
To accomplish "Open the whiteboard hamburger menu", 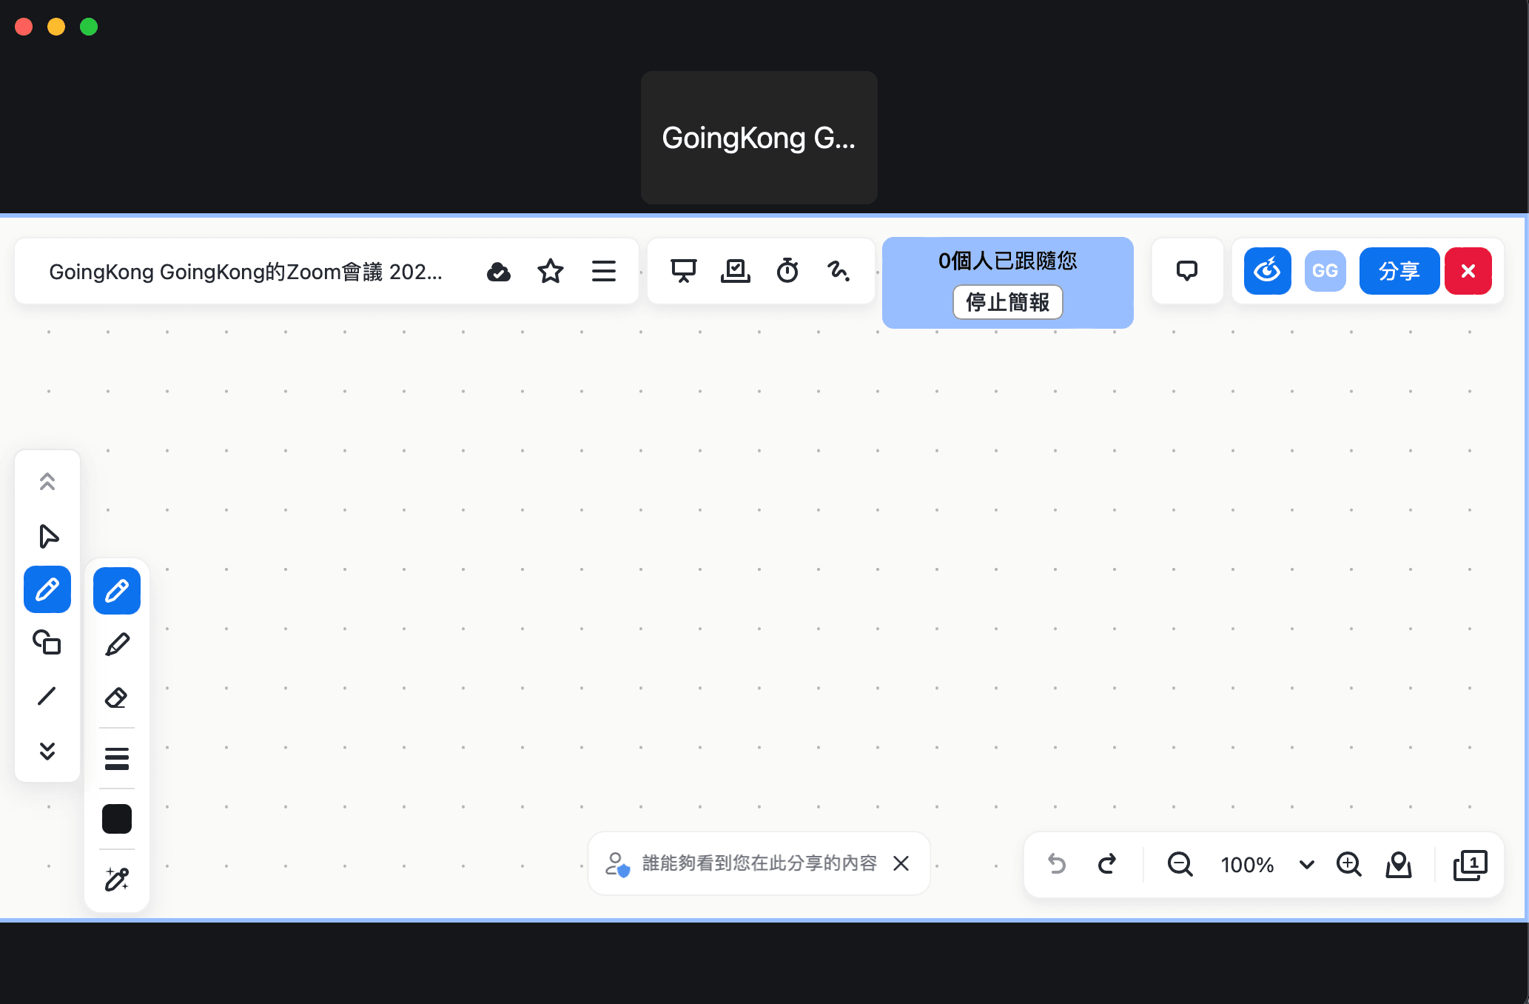I will click(x=604, y=271).
